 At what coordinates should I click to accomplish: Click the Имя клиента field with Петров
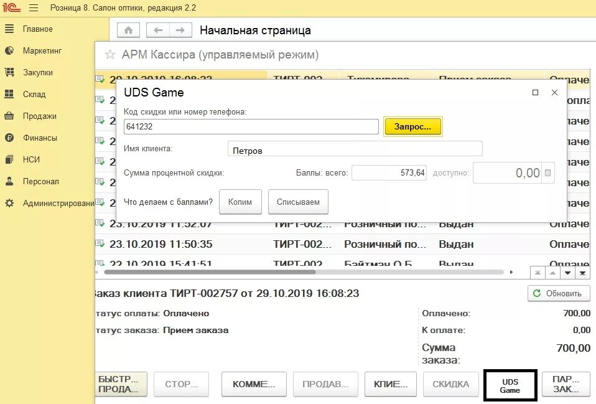(355, 149)
